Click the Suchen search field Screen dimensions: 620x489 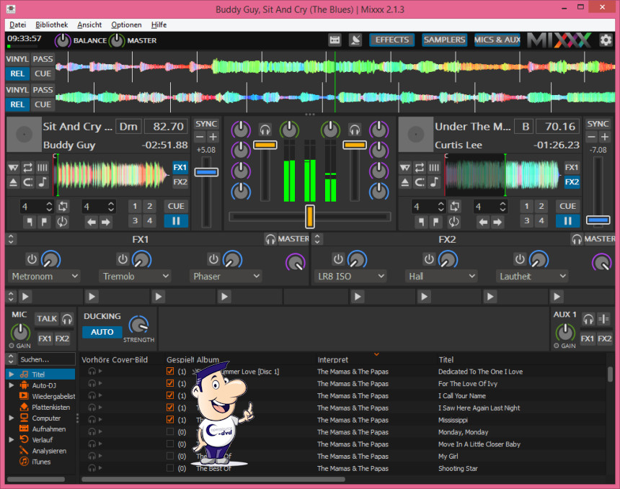coord(46,359)
